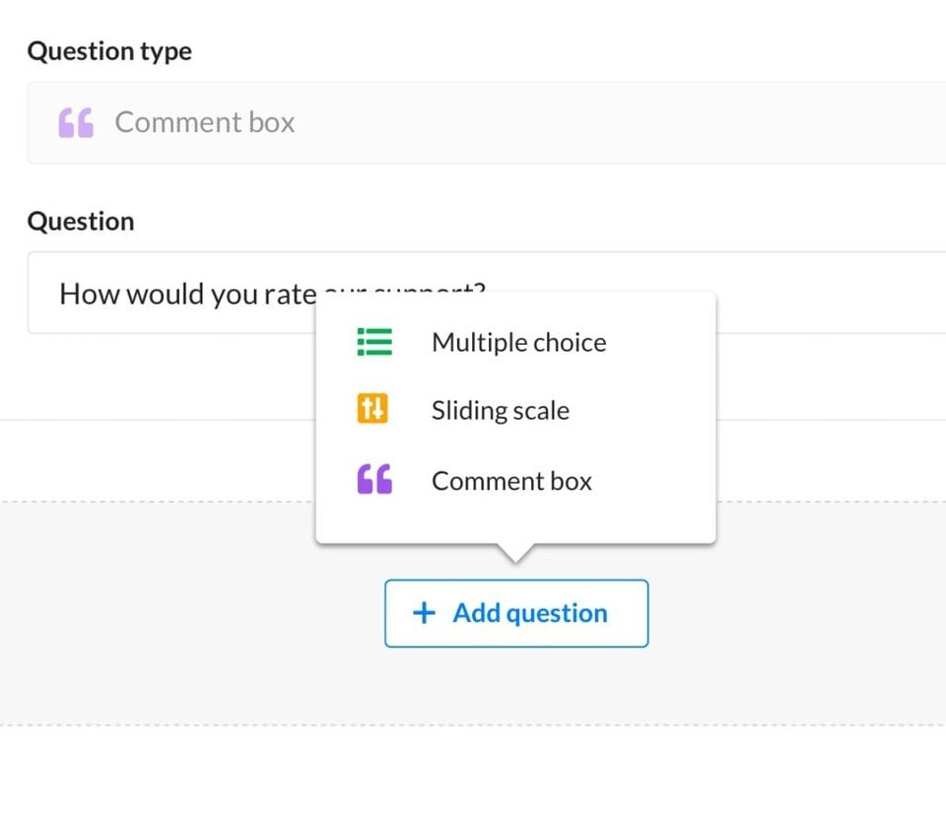
Task: Click the orange Sliding scale icon
Action: pyautogui.click(x=373, y=409)
